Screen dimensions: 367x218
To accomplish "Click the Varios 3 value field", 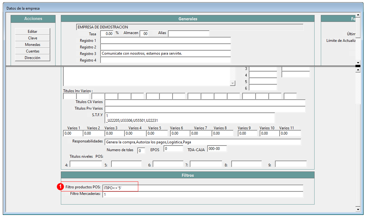I will 114,133.
